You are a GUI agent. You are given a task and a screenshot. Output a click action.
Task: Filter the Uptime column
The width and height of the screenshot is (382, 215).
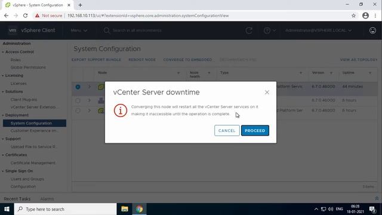pos(370,73)
